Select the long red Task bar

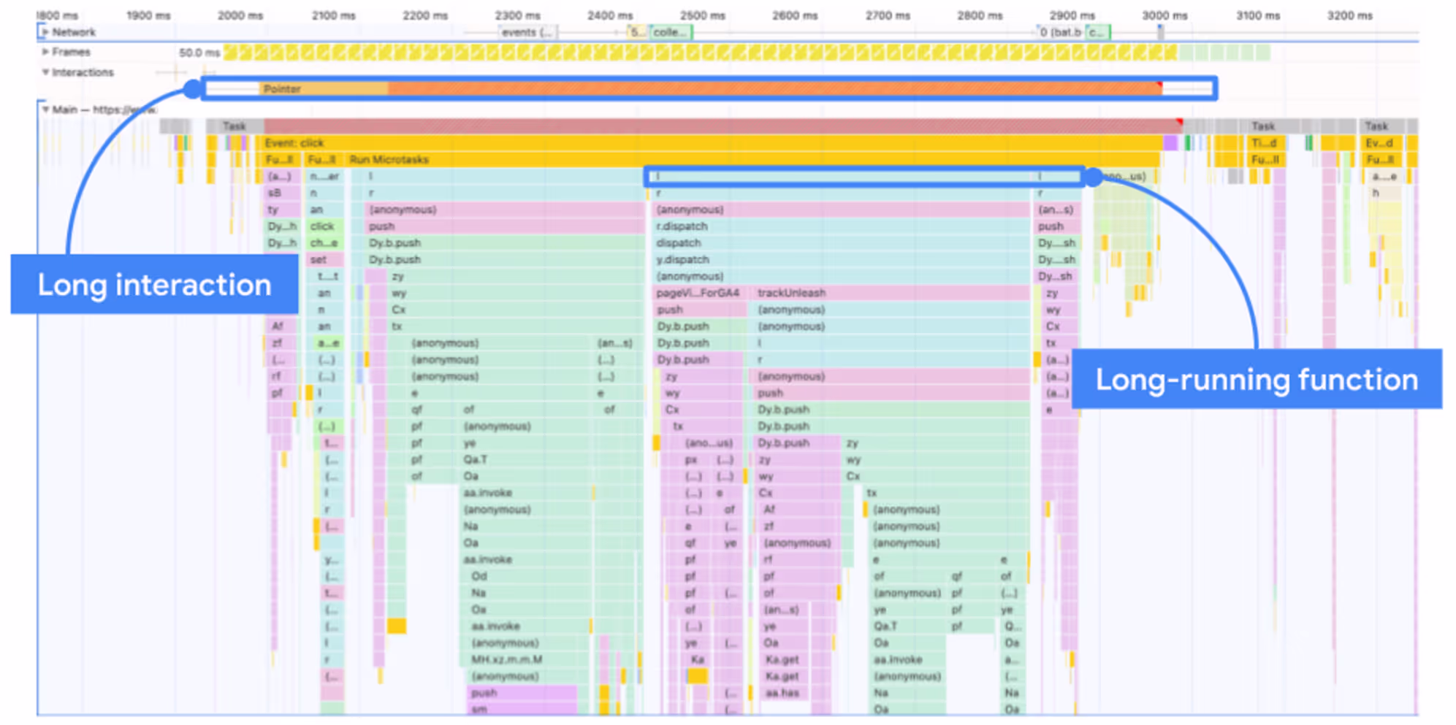(723, 126)
